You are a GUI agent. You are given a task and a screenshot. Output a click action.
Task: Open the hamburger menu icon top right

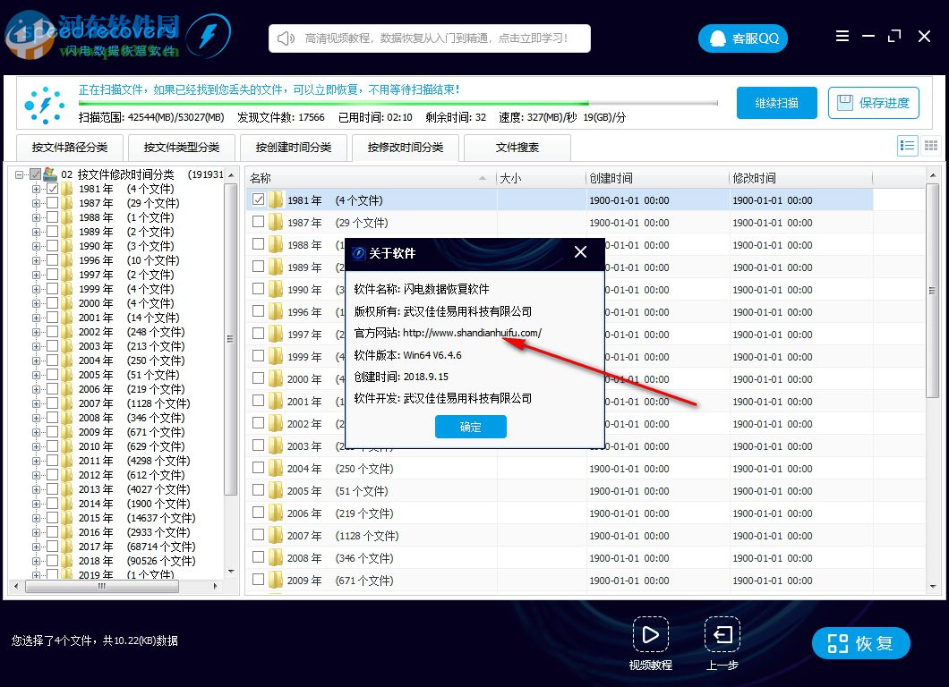click(842, 36)
